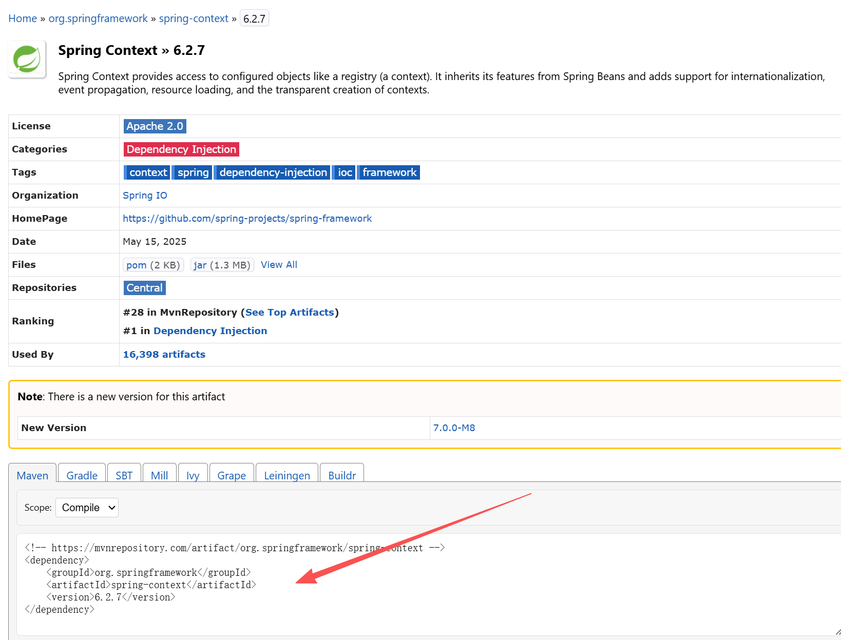Click the 6.2.7 breadcrumb version box
The height and width of the screenshot is (640, 841).
(x=254, y=18)
